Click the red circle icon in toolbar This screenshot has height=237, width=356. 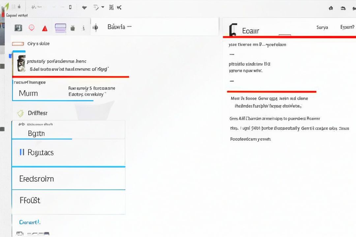tap(32, 28)
